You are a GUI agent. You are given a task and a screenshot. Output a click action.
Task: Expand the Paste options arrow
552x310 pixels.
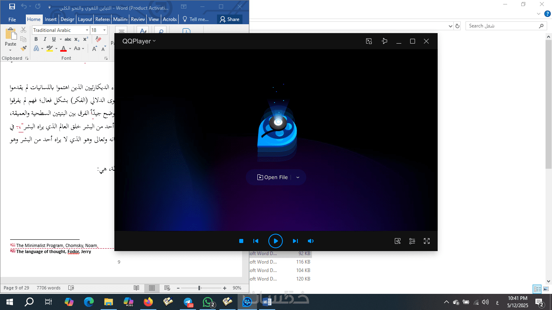11,50
